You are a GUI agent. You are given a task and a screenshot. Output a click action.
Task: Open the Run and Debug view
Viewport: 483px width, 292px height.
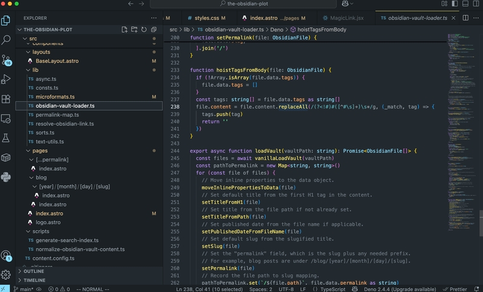7,79
